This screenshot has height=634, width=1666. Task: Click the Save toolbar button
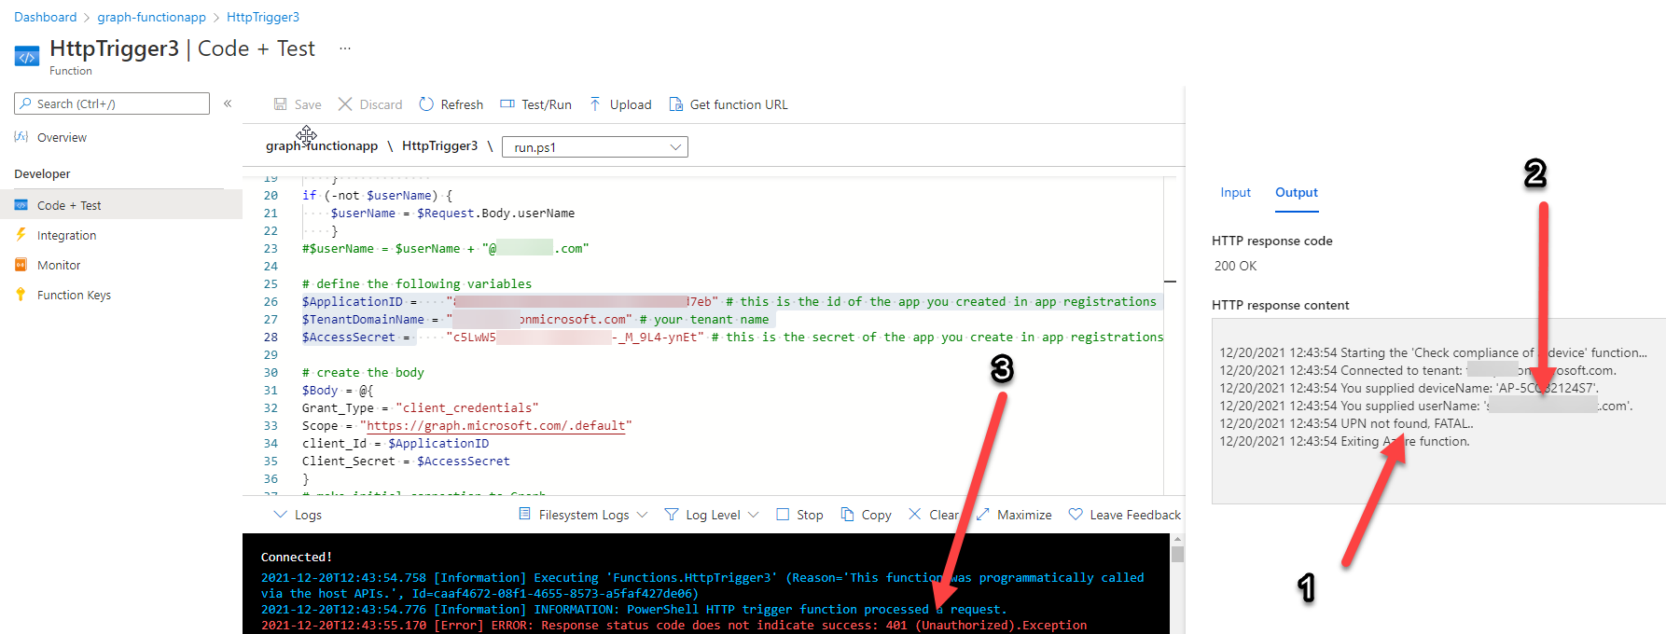(298, 104)
